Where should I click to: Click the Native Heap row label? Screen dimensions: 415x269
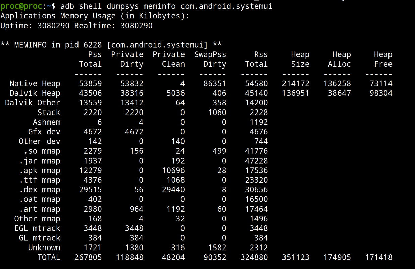pos(35,84)
